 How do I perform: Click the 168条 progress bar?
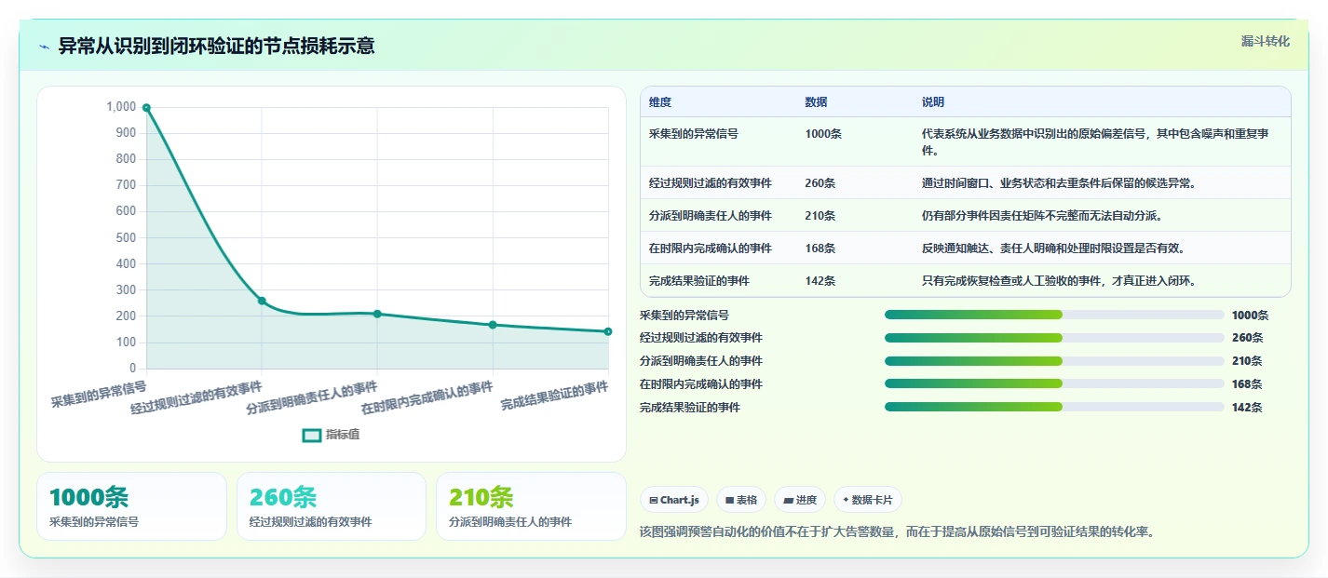pos(1054,383)
